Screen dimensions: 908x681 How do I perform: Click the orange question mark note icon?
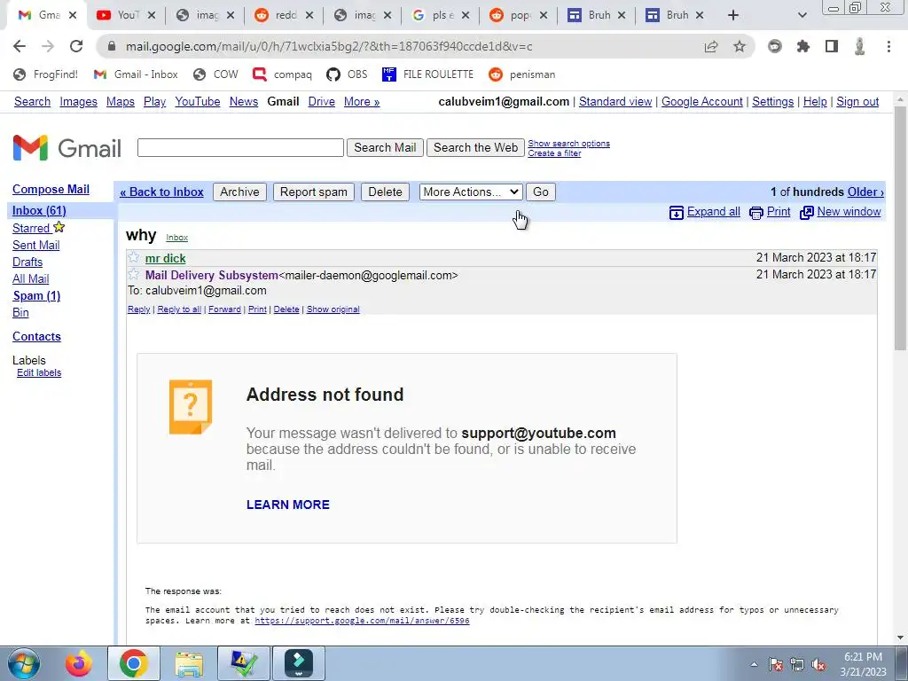pyautogui.click(x=191, y=406)
